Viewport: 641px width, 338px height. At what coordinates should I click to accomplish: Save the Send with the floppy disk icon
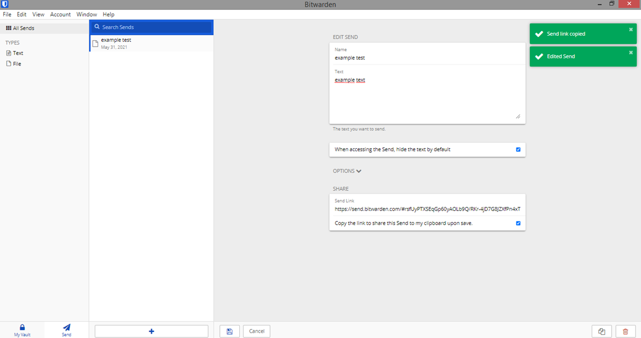[230, 331]
